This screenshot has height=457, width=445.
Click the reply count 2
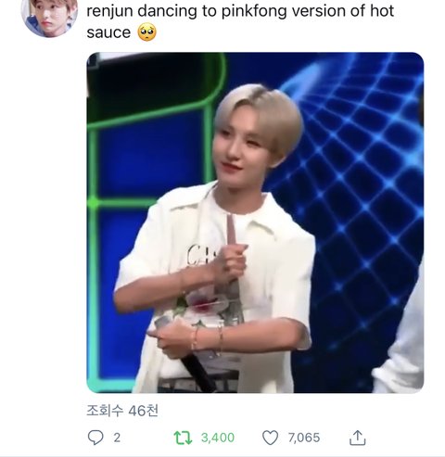[117, 438]
